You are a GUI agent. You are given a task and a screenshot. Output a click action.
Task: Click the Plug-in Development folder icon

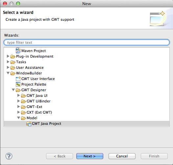13,56
